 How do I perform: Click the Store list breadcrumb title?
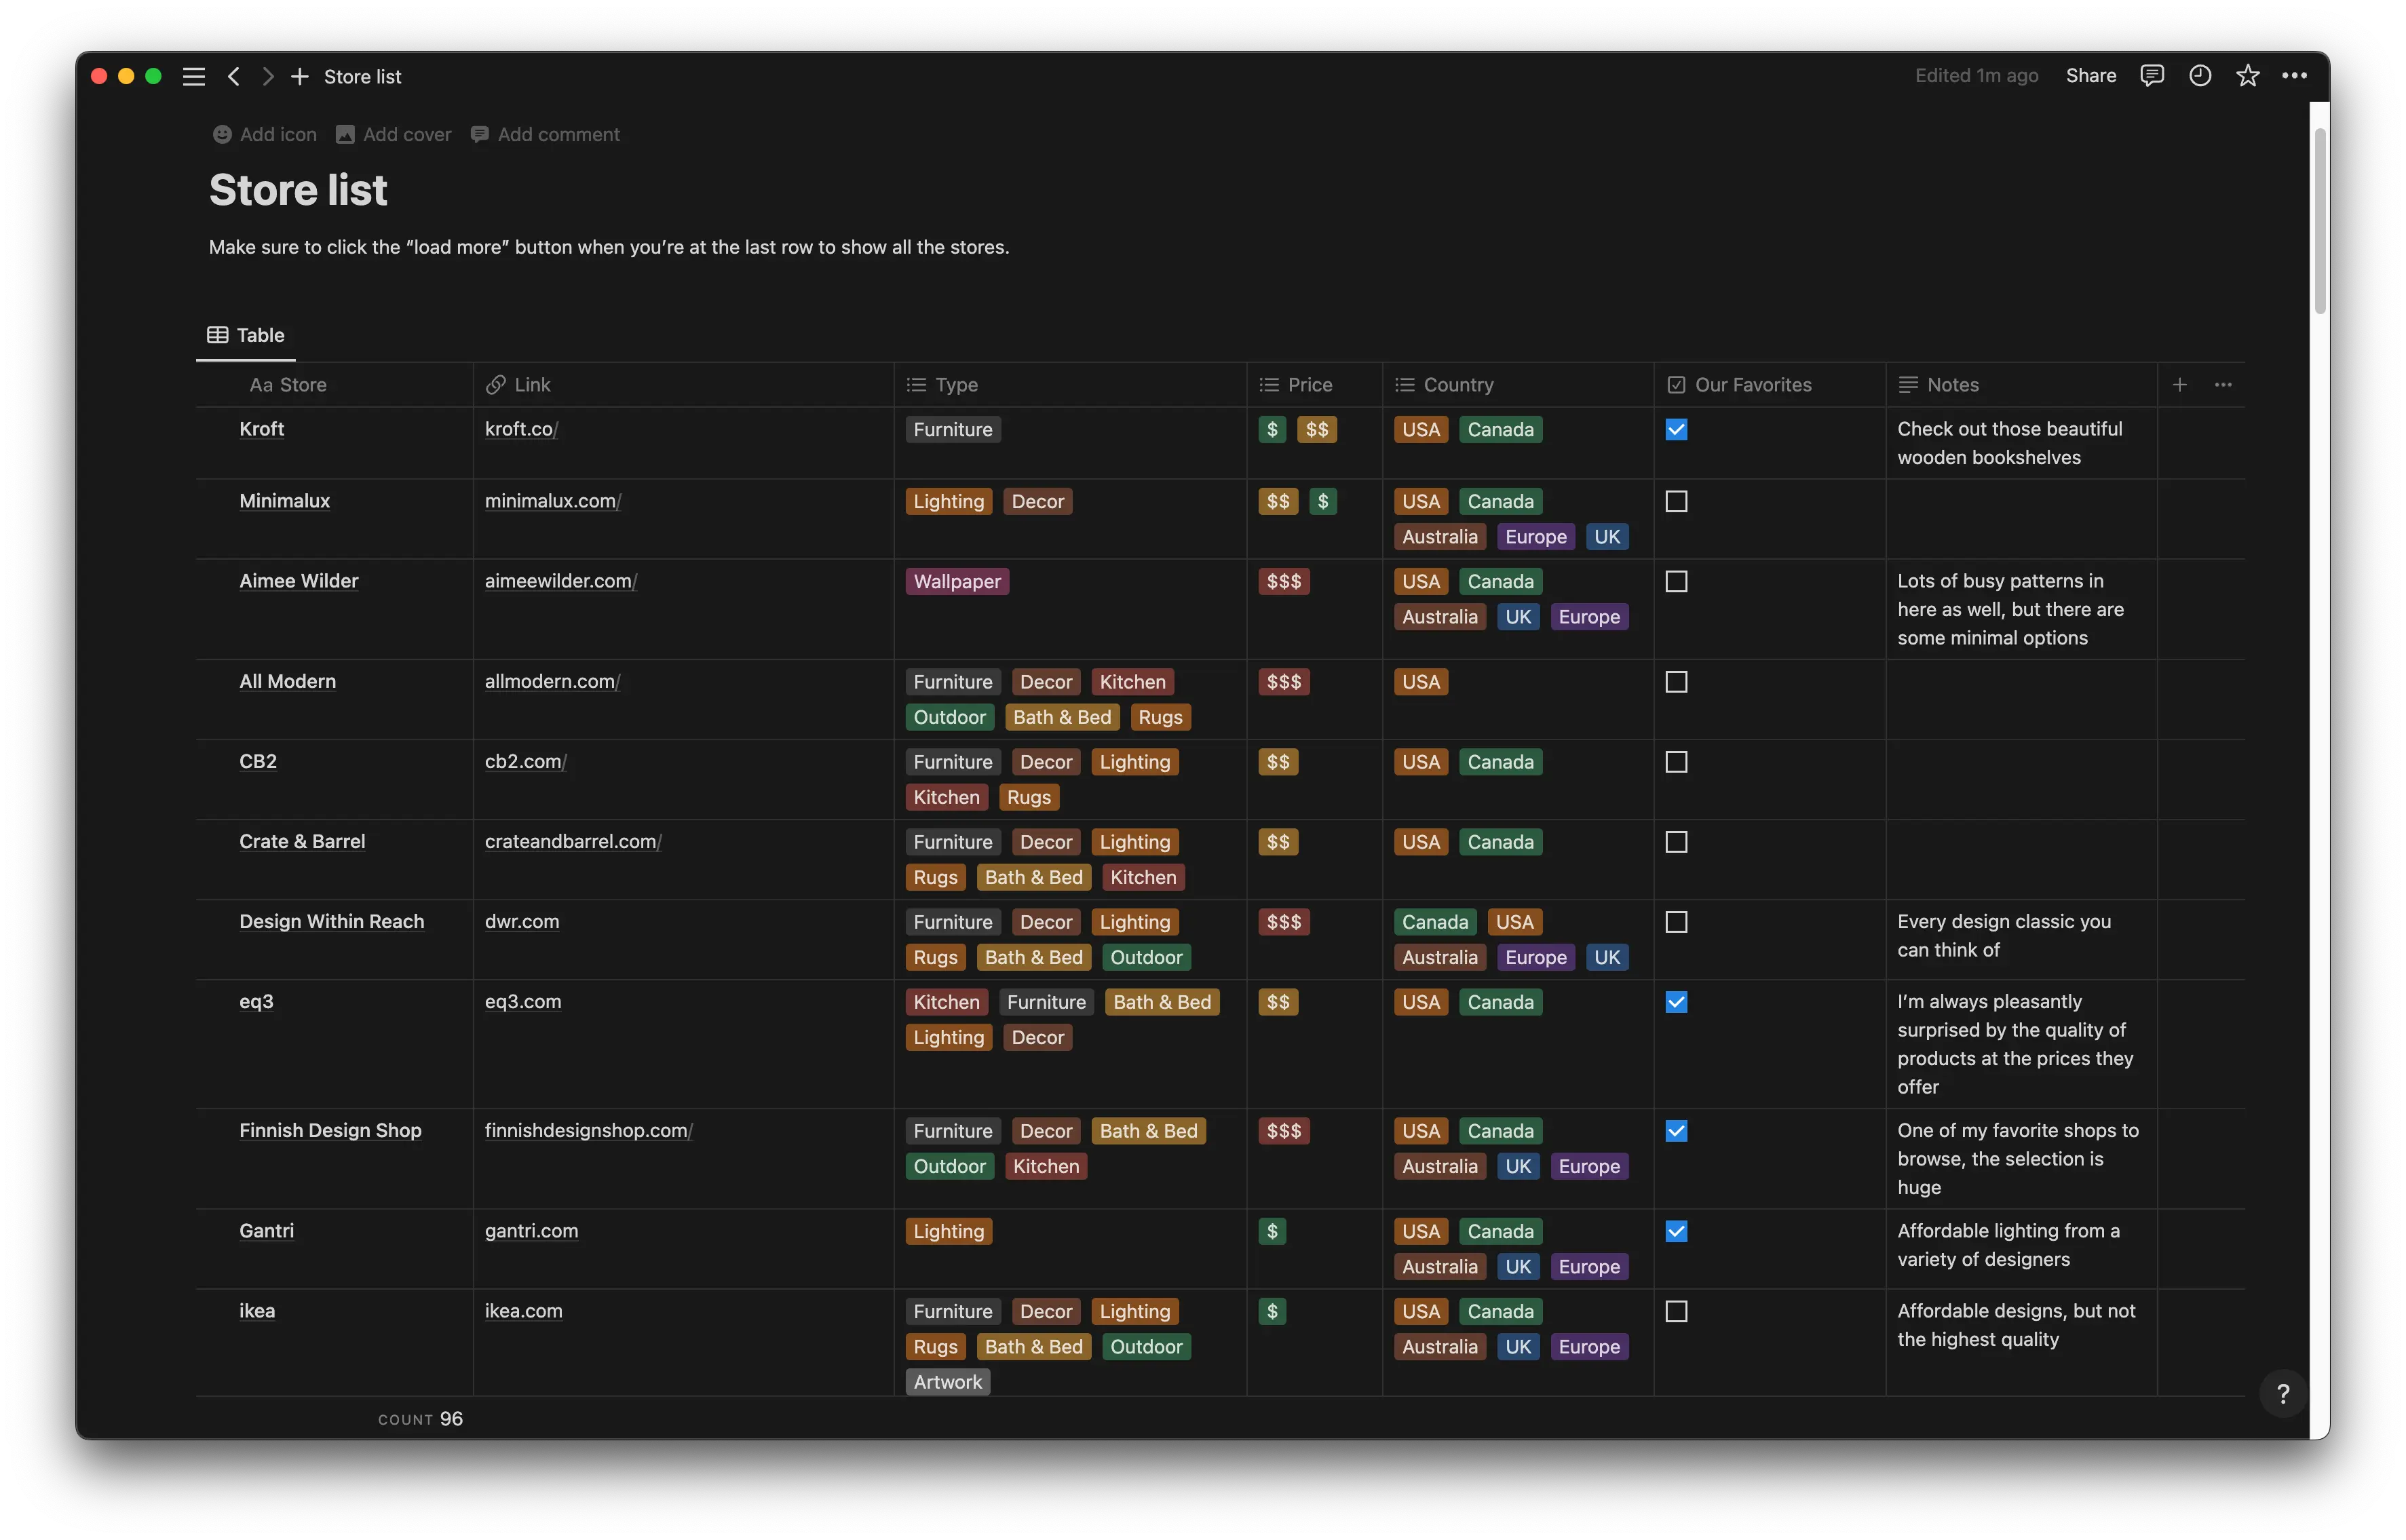[x=362, y=77]
